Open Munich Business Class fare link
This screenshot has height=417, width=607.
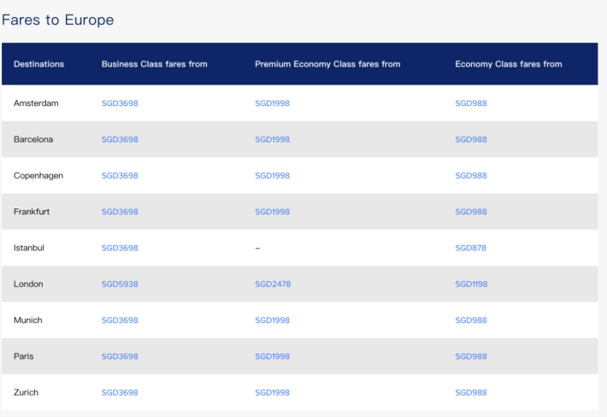(x=120, y=320)
